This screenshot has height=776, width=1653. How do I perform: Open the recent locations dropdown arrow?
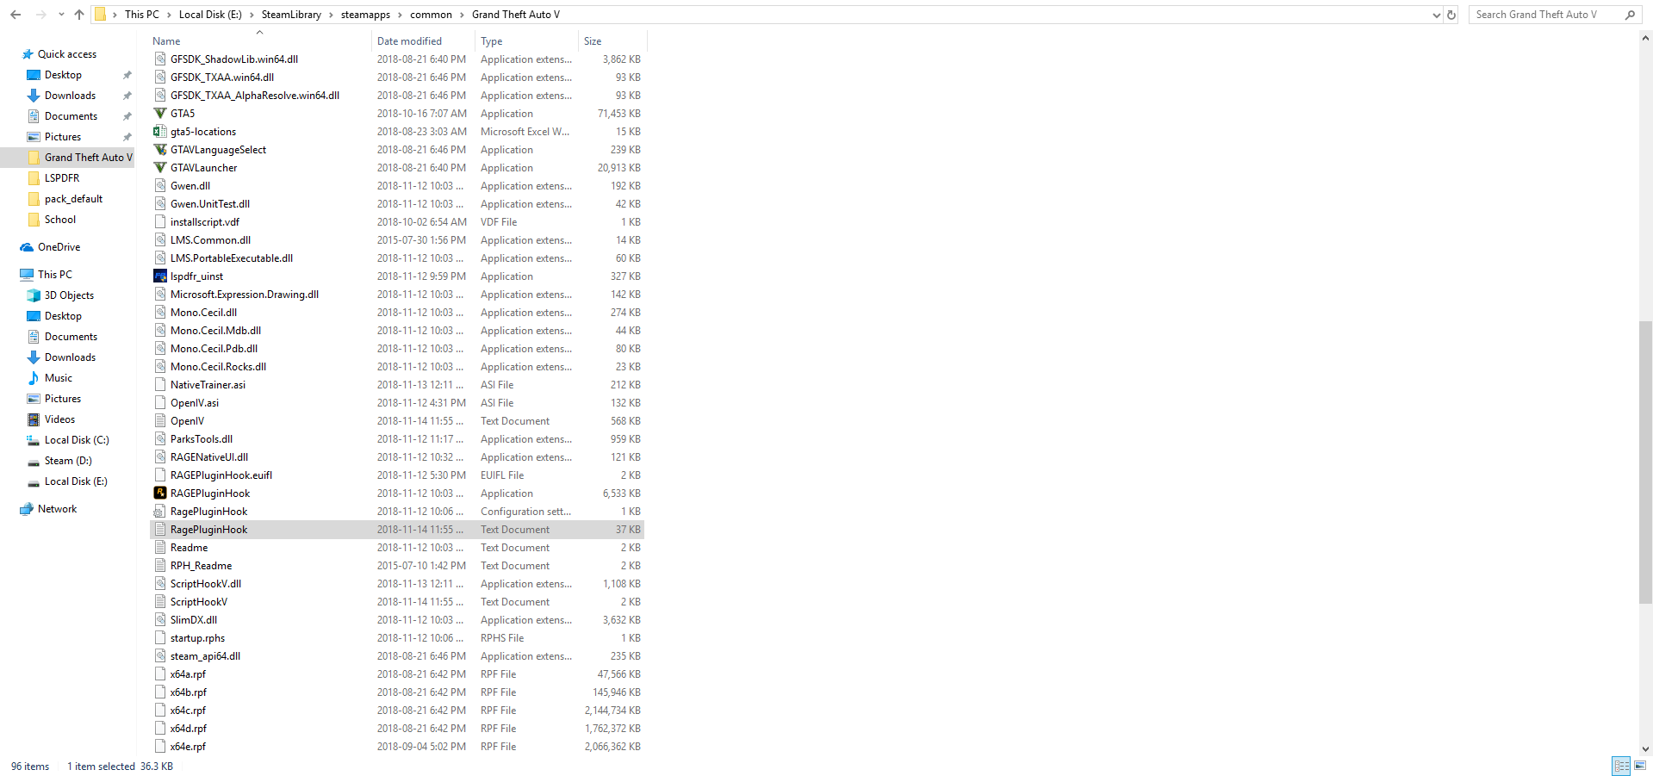tap(60, 15)
